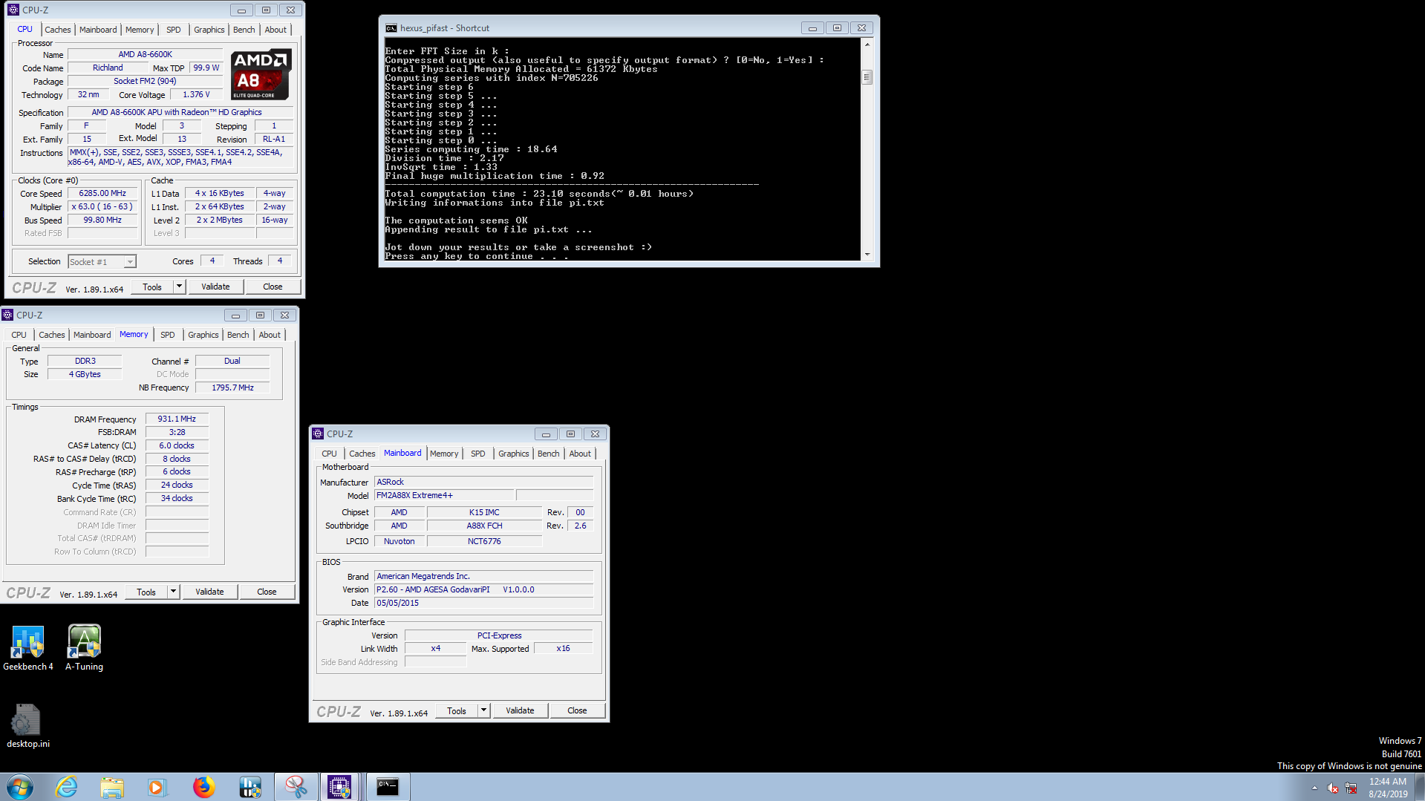Click Bus Speed value 99.80 MHz
Screen dimensions: 1425x801
click(102, 220)
